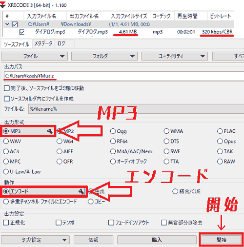Enable 正規化 normalize option
244x247 pixels.
(x=6, y=223)
